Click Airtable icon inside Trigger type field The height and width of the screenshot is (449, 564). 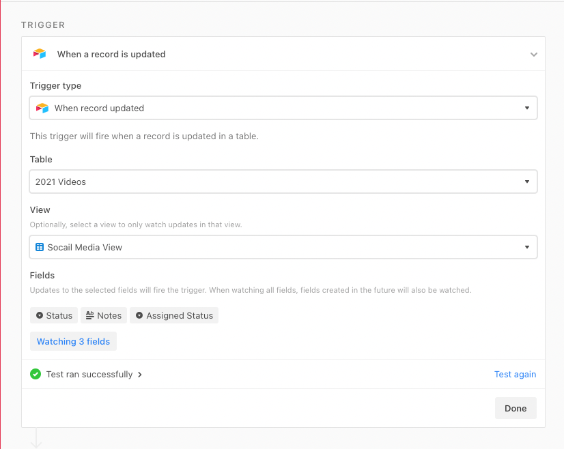point(42,108)
